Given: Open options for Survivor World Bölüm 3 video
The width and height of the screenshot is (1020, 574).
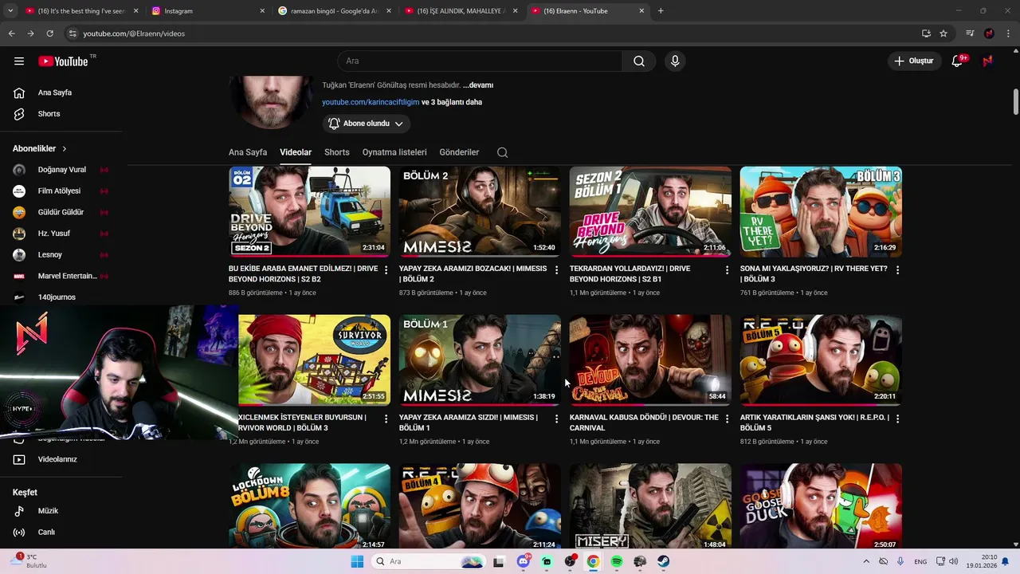Looking at the screenshot, I should (x=386, y=419).
